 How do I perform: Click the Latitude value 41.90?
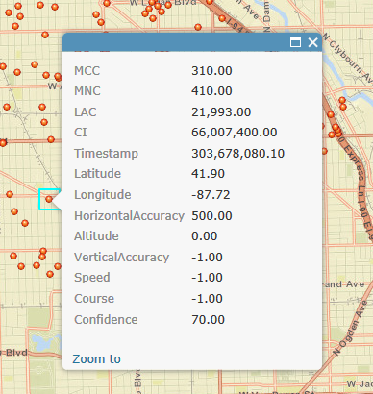coord(208,174)
